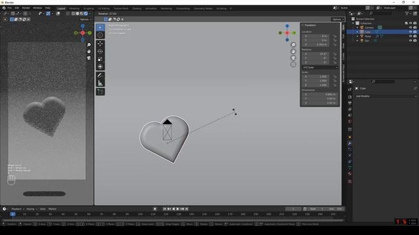The width and height of the screenshot is (419, 235).
Task: Jump to the first frame
Action: tap(164, 209)
